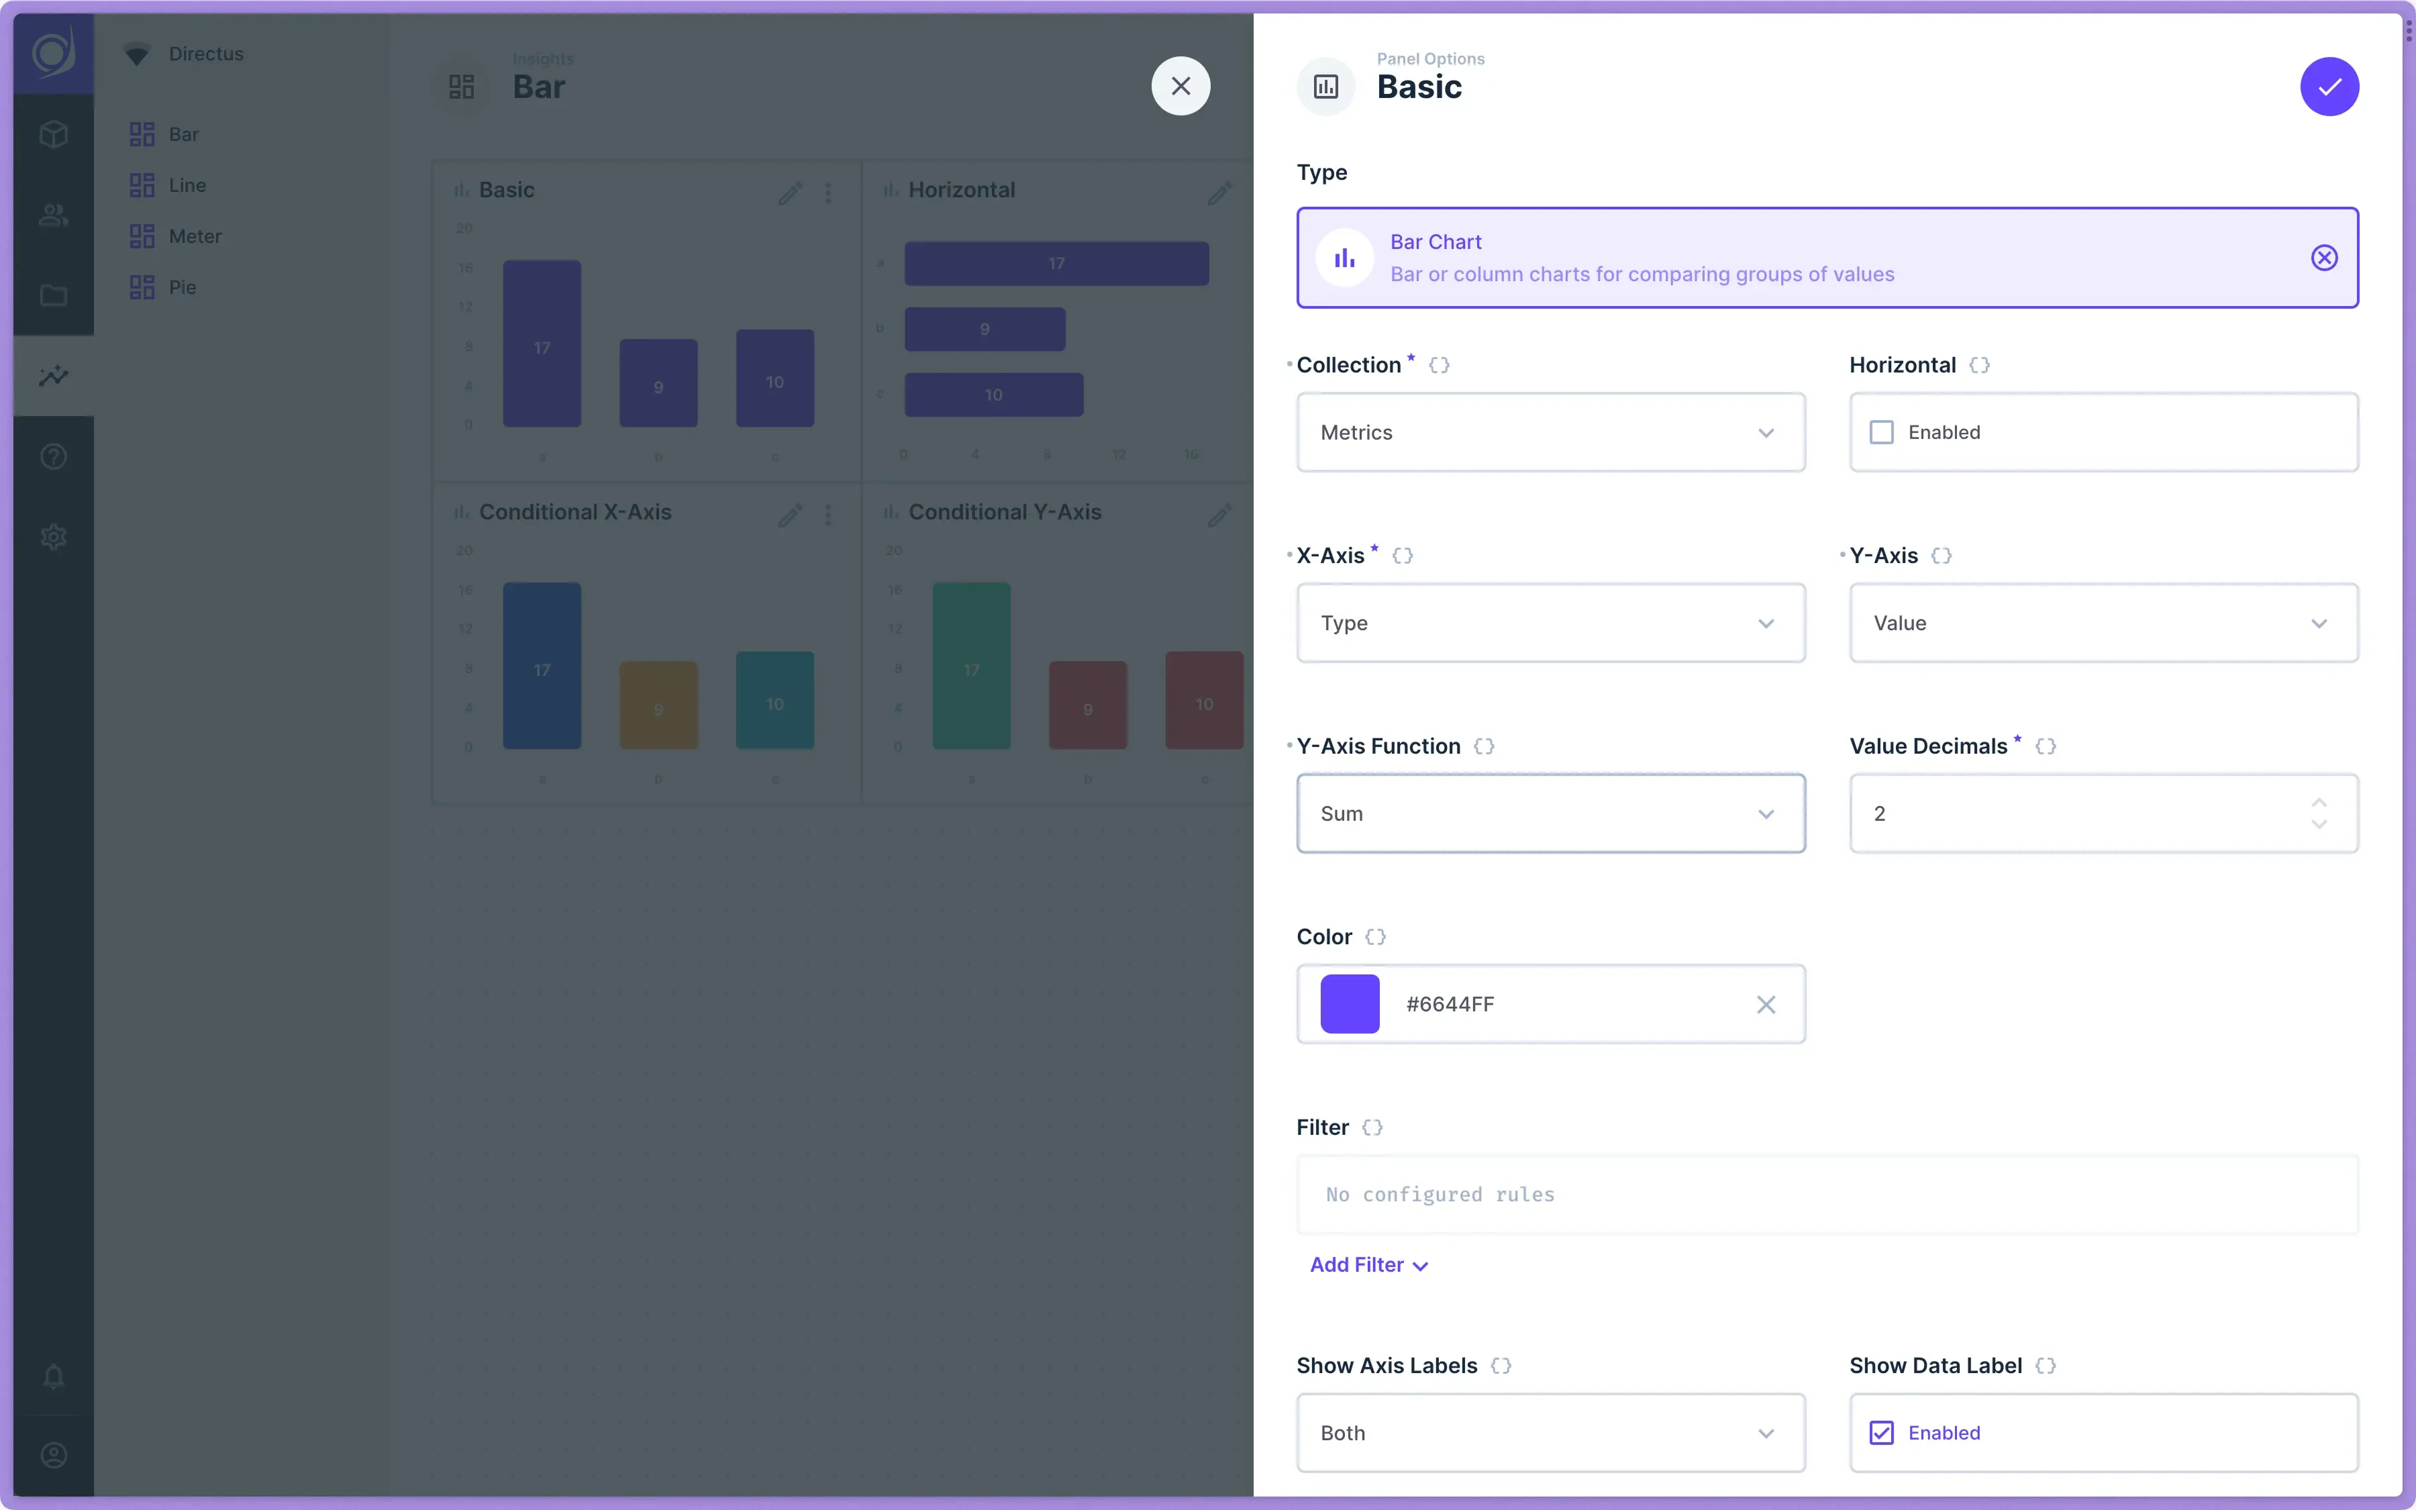This screenshot has width=2416, height=1510.
Task: Confirm panel options with the checkmark button
Action: coord(2329,87)
